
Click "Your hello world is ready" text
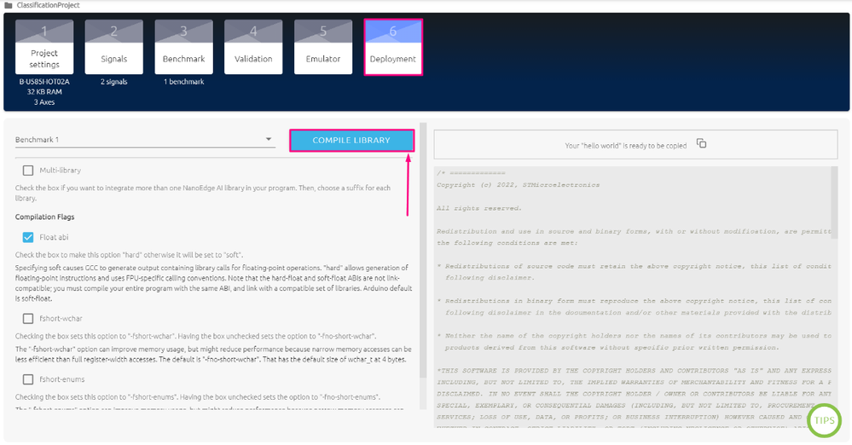625,146
